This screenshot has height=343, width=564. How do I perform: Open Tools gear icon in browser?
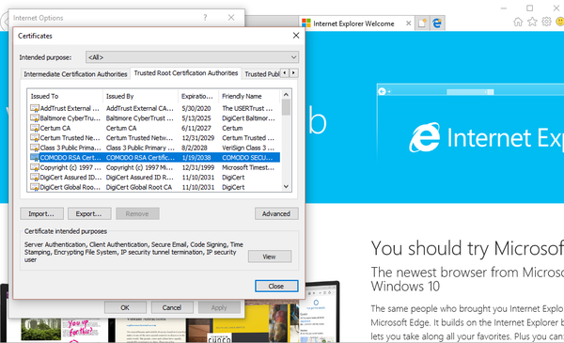click(546, 22)
